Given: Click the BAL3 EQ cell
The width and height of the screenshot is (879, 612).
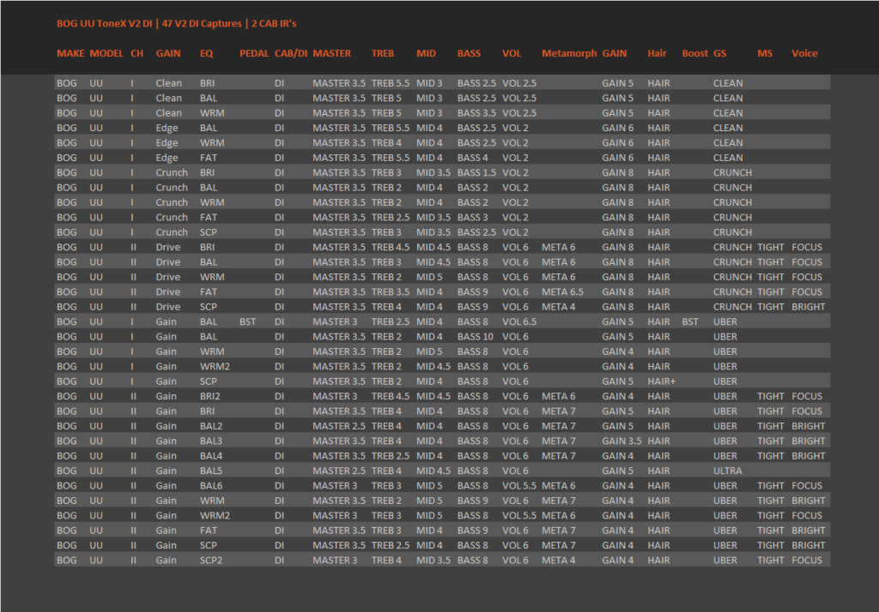Looking at the screenshot, I should coord(211,441).
